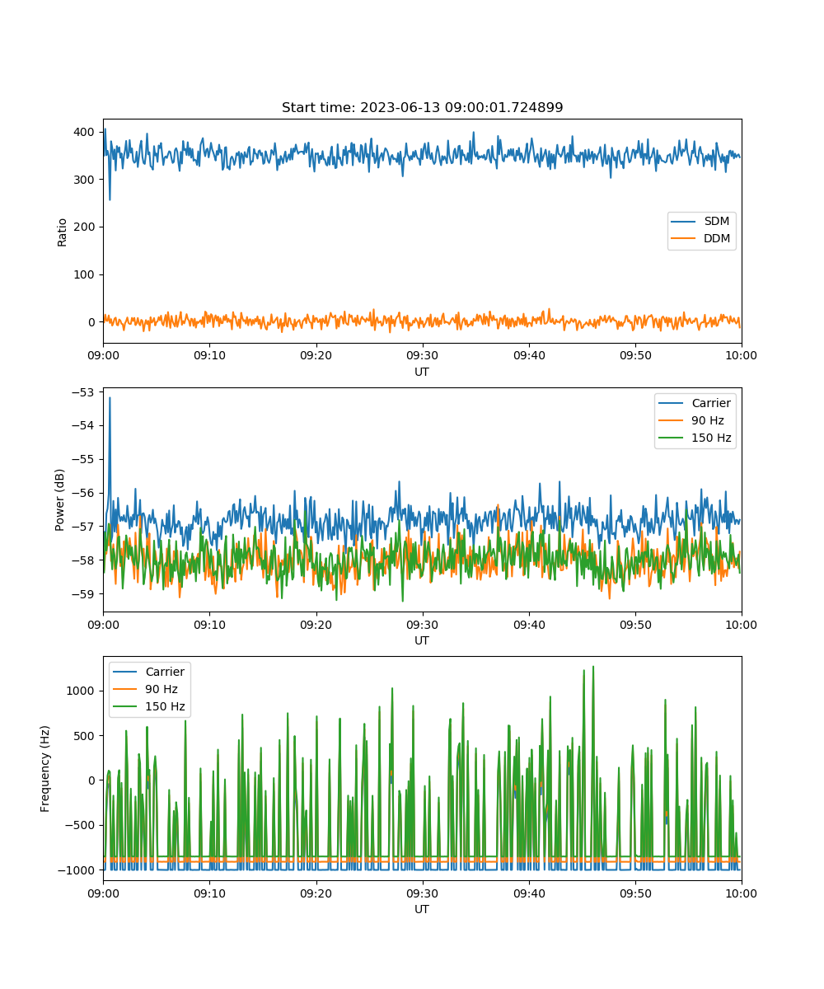Click the "Start time: 2023-06-13 09:00:01.724899" title
The image size is (824, 989).
pyautogui.click(x=422, y=108)
